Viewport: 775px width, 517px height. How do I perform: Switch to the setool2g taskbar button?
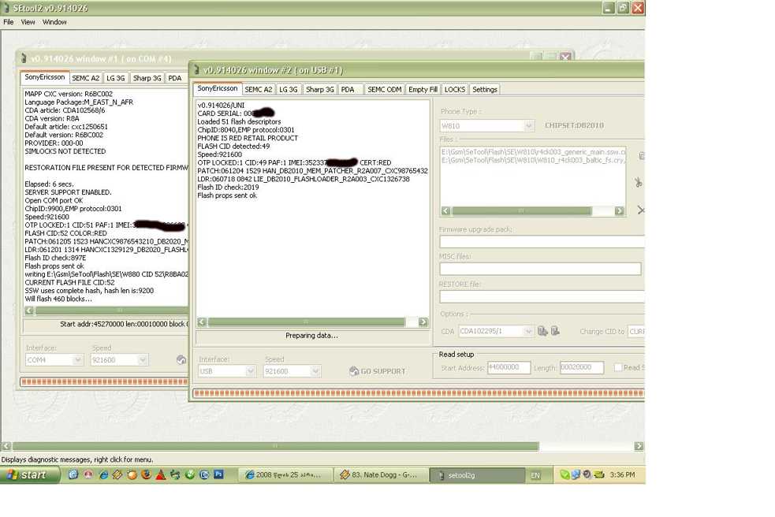pyautogui.click(x=476, y=475)
